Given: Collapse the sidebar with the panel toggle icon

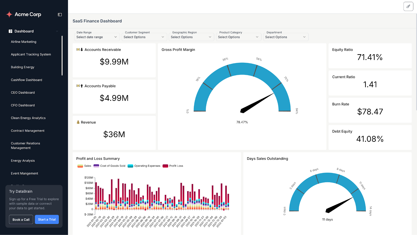Looking at the screenshot, I should (x=60, y=15).
